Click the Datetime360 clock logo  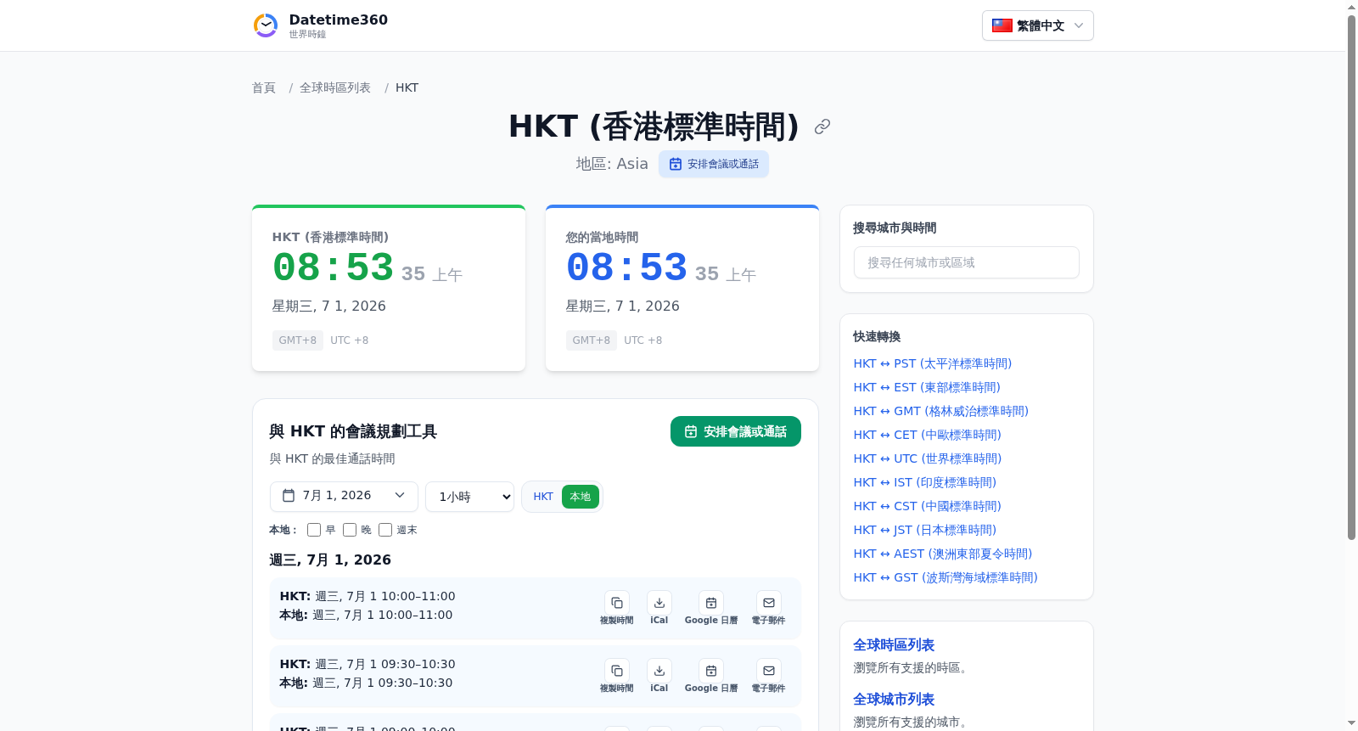(x=266, y=25)
